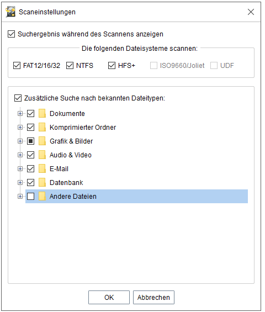Toggle the FAT12/16/32 file system checkbox

click(17, 66)
